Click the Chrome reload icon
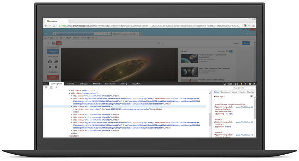 coord(54,25)
